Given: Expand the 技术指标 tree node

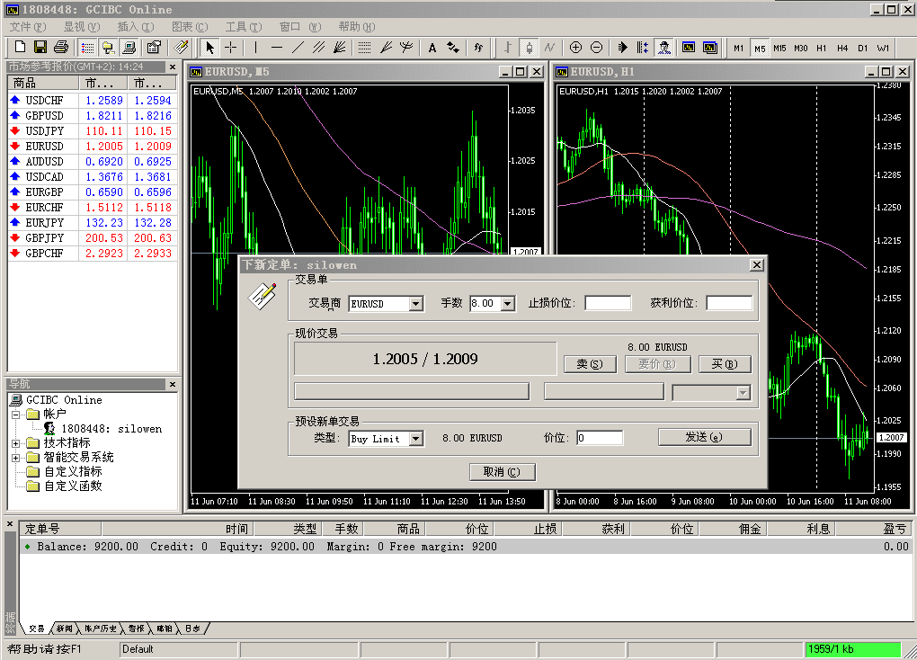Looking at the screenshot, I should tap(16, 443).
